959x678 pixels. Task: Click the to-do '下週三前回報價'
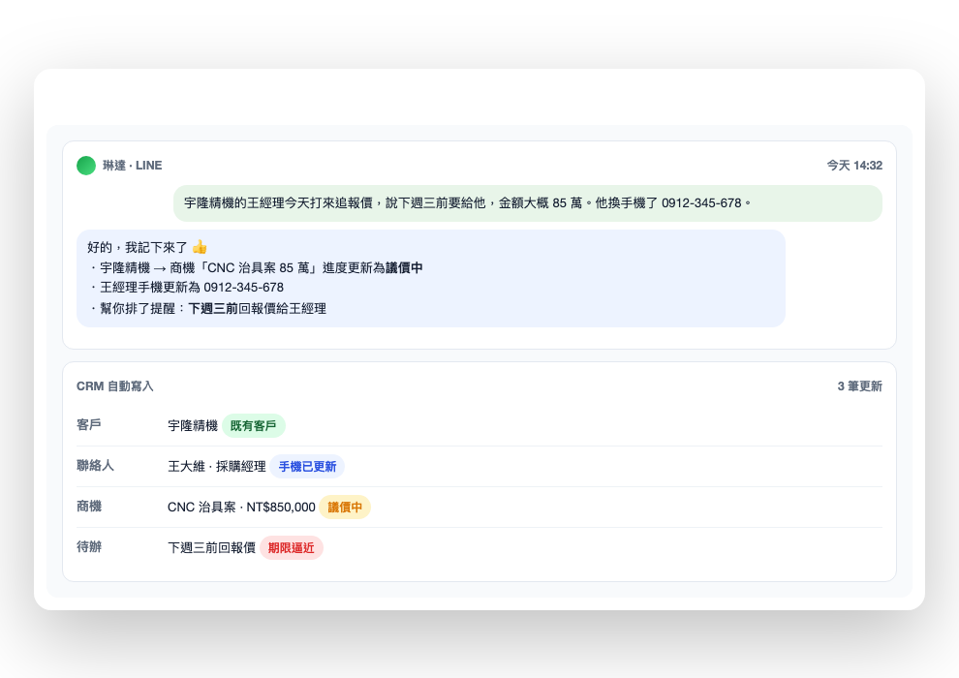coord(211,548)
